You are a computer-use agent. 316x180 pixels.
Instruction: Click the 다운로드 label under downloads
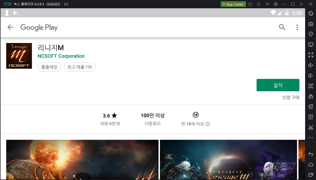pos(153,124)
